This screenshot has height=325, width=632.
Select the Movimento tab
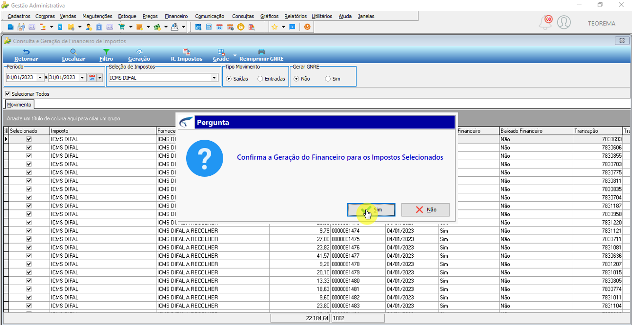tap(19, 104)
